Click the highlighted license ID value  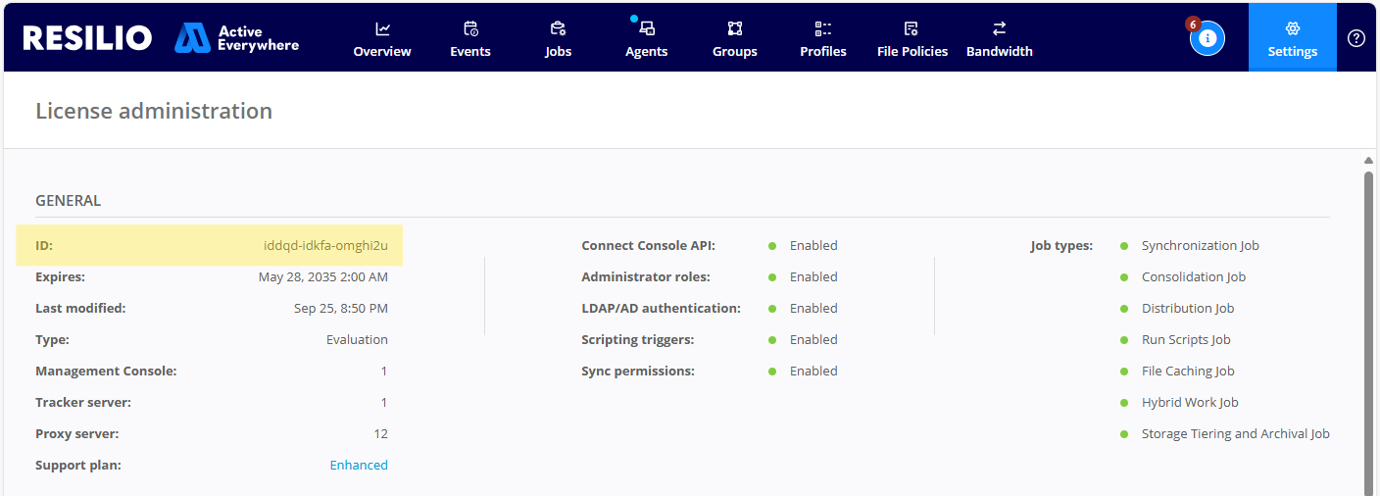(x=325, y=246)
